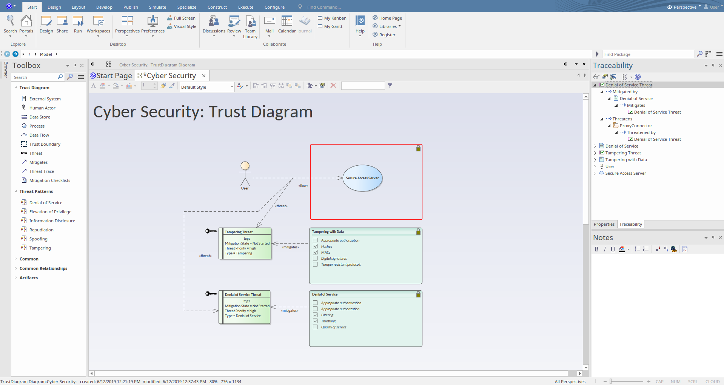This screenshot has width=724, height=385.
Task: Open My Kanban
Action: tap(335, 18)
